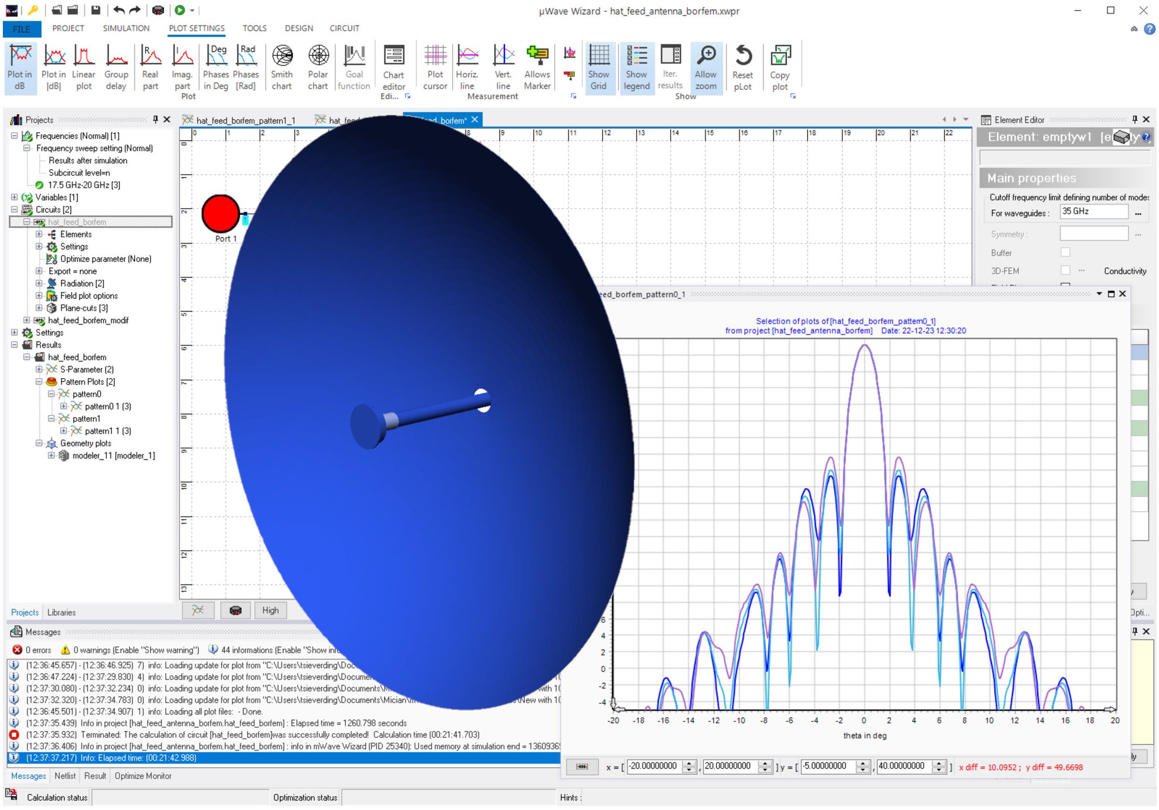This screenshot has width=1159, height=810.
Task: Expand the S-Parameter [2] node
Action: 39,369
